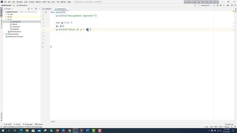Screen dimensions: 237x133
Task: Open the Edit menu
Action: (x=9, y=2)
